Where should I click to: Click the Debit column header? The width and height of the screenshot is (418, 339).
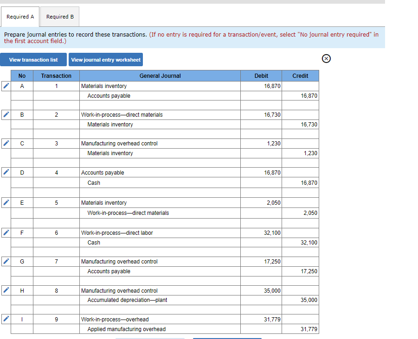point(261,75)
